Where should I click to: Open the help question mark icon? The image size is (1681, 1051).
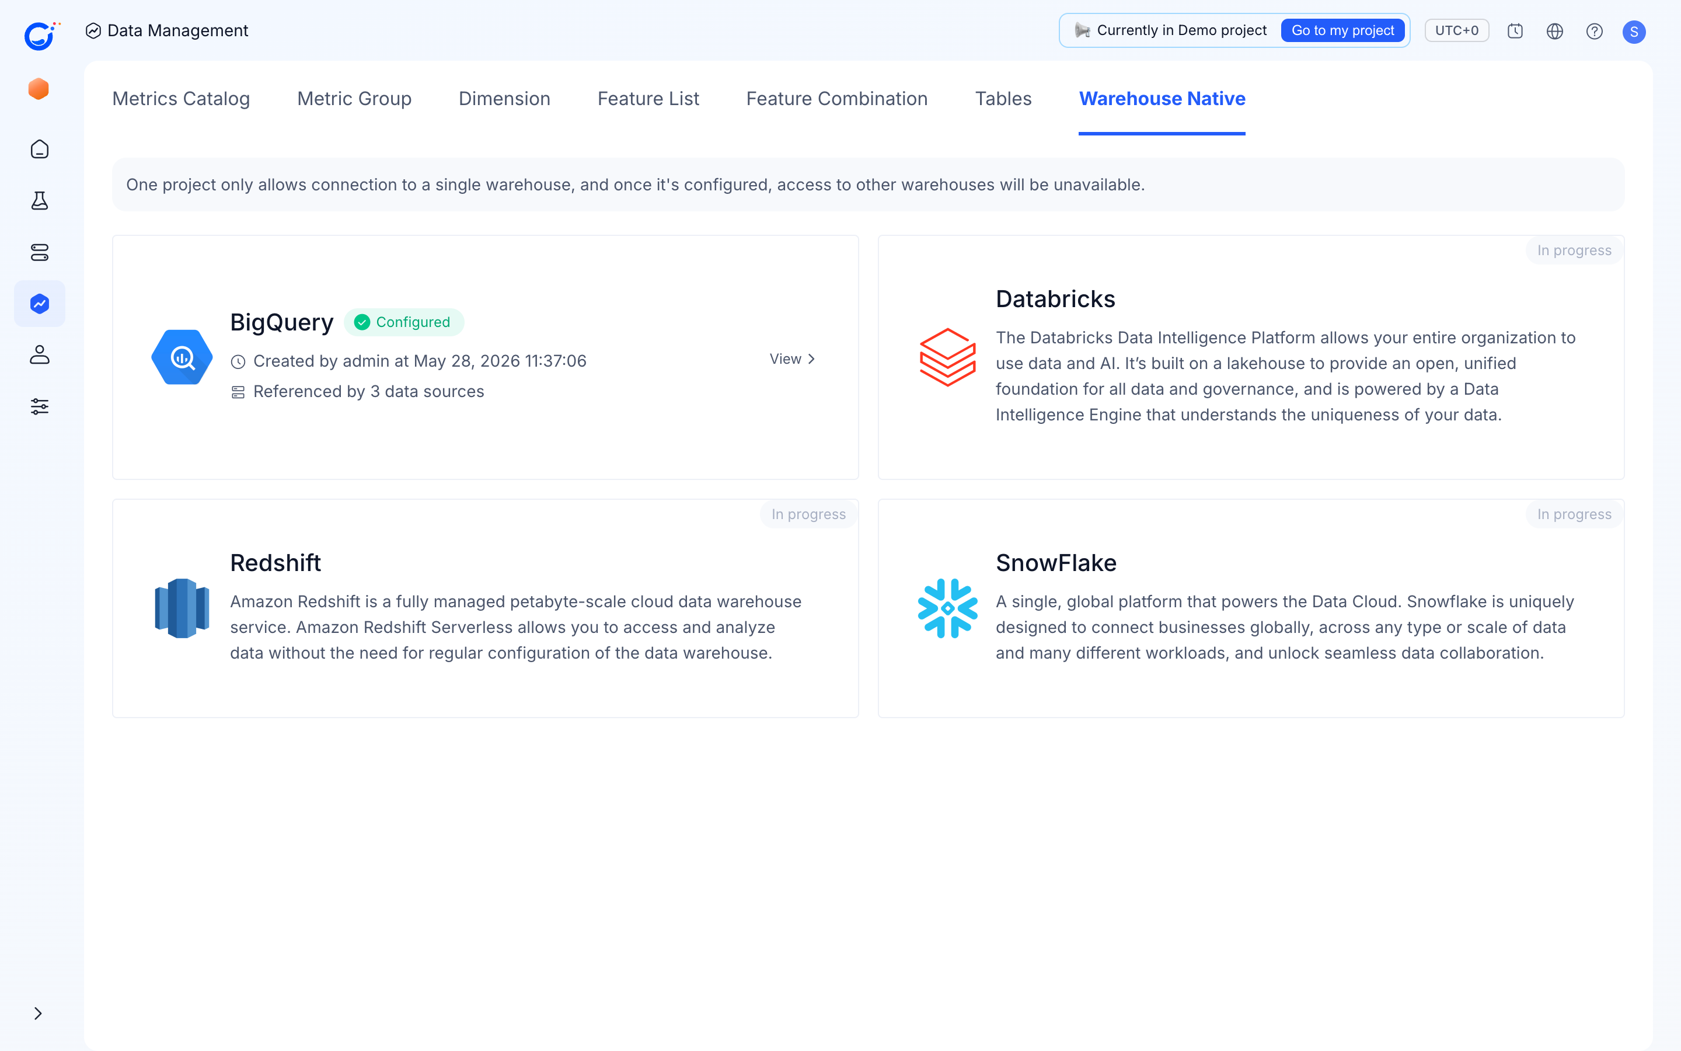(x=1594, y=32)
